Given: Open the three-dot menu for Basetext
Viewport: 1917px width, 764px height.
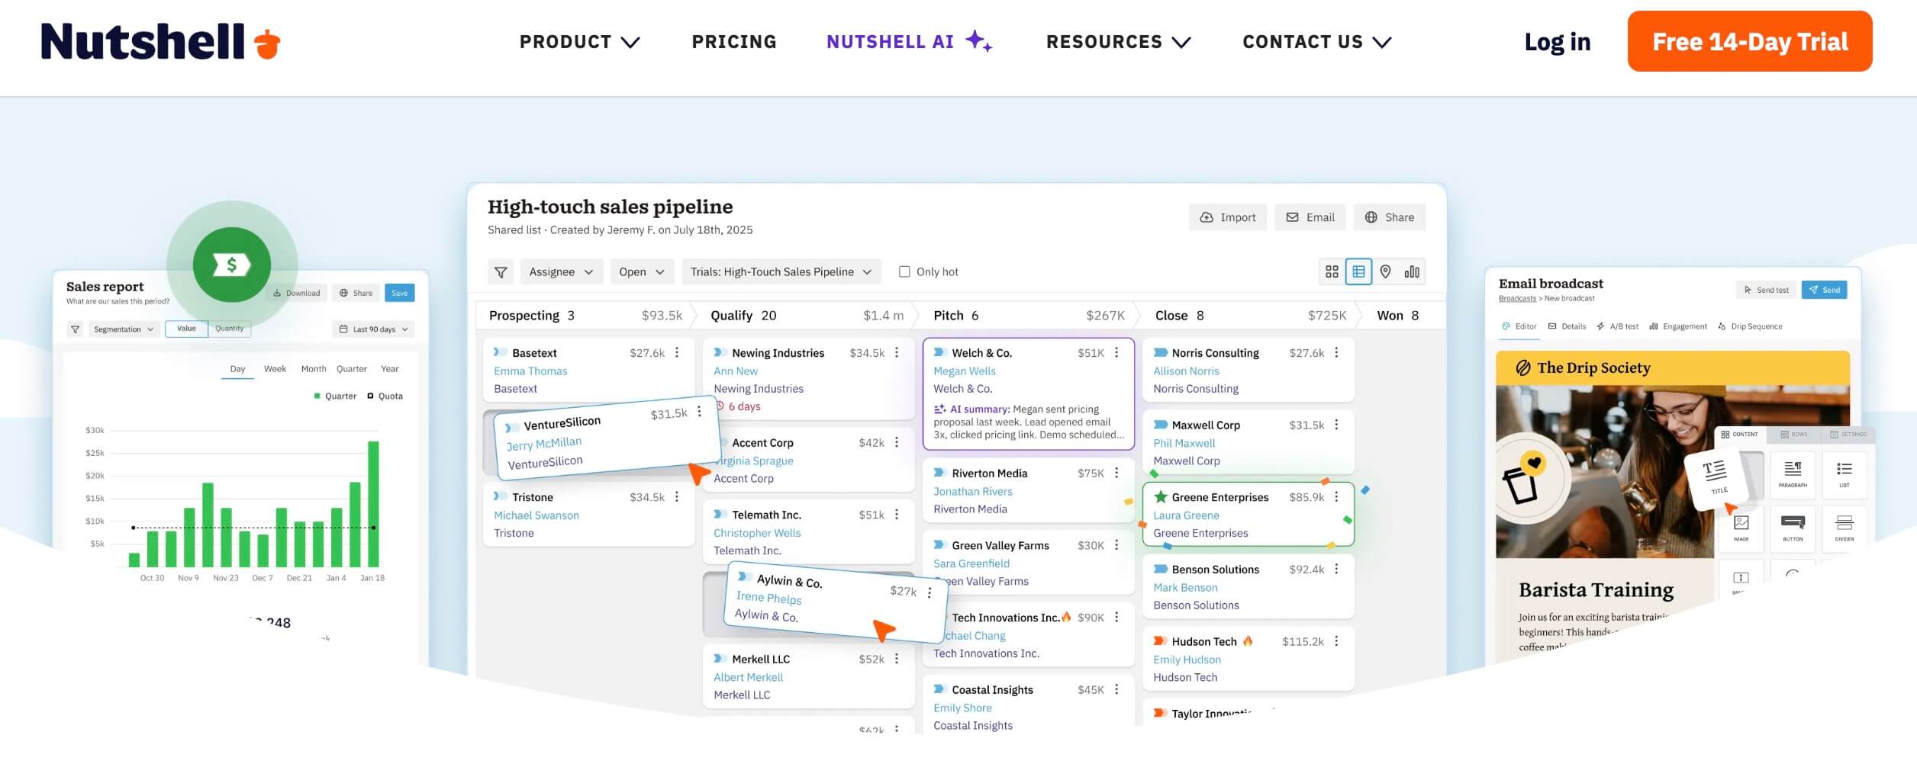Looking at the screenshot, I should click(x=677, y=353).
